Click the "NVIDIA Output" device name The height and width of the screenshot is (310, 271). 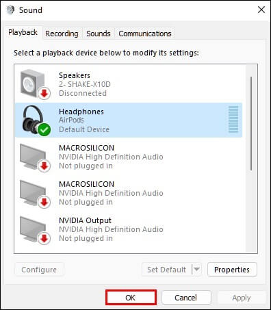coord(85,220)
